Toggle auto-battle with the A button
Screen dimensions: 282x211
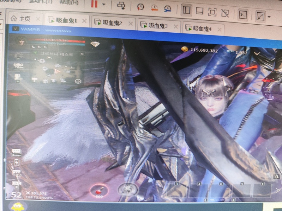click(276, 177)
